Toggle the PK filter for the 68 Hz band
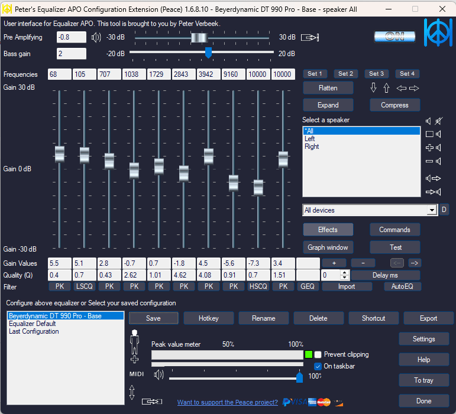Viewport: 456px width, 414px height. pyautogui.click(x=60, y=286)
